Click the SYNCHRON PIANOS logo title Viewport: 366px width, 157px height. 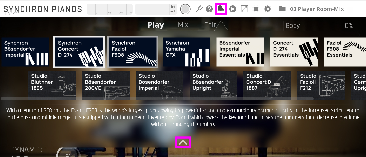[x=43, y=9]
